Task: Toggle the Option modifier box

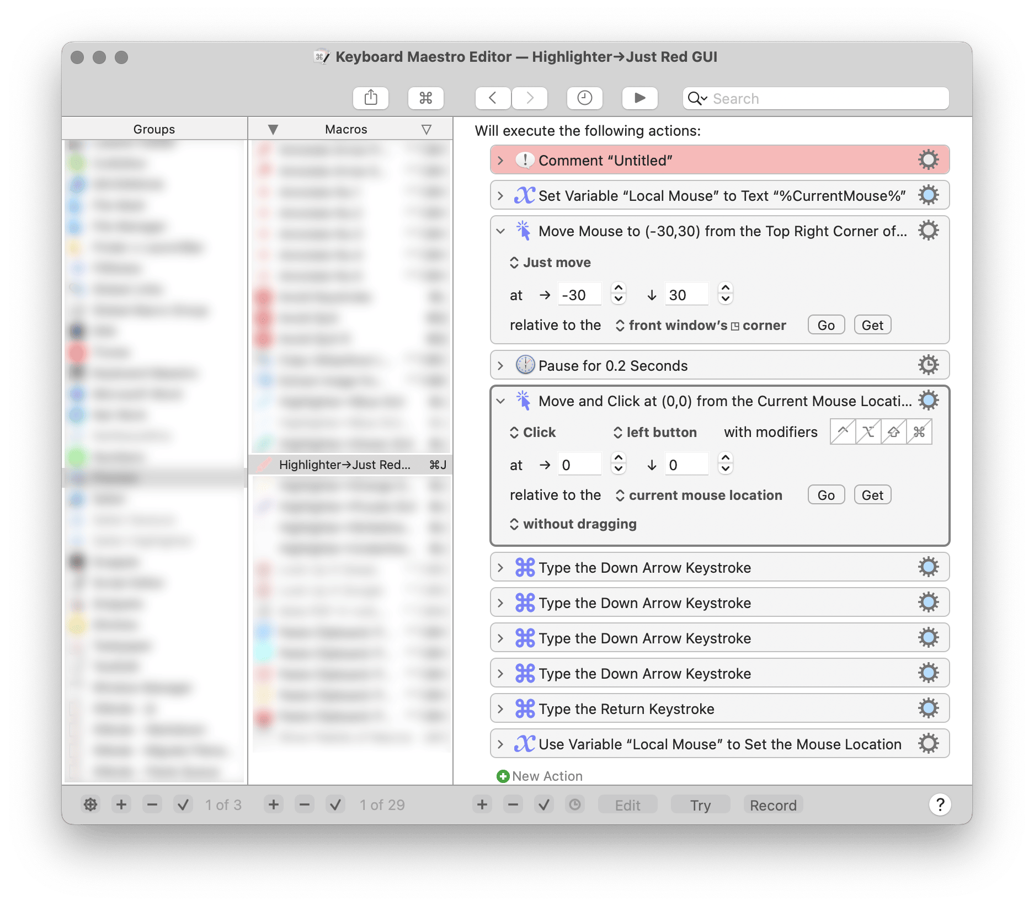Action: click(868, 431)
